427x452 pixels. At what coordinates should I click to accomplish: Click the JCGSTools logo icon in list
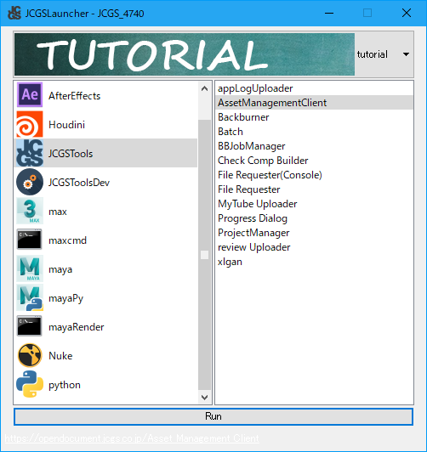tap(30, 153)
